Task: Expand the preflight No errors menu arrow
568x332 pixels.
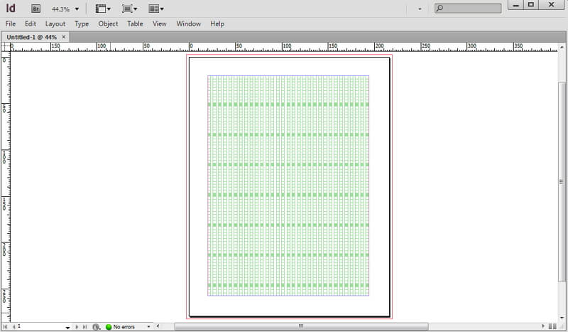Action: (148, 327)
